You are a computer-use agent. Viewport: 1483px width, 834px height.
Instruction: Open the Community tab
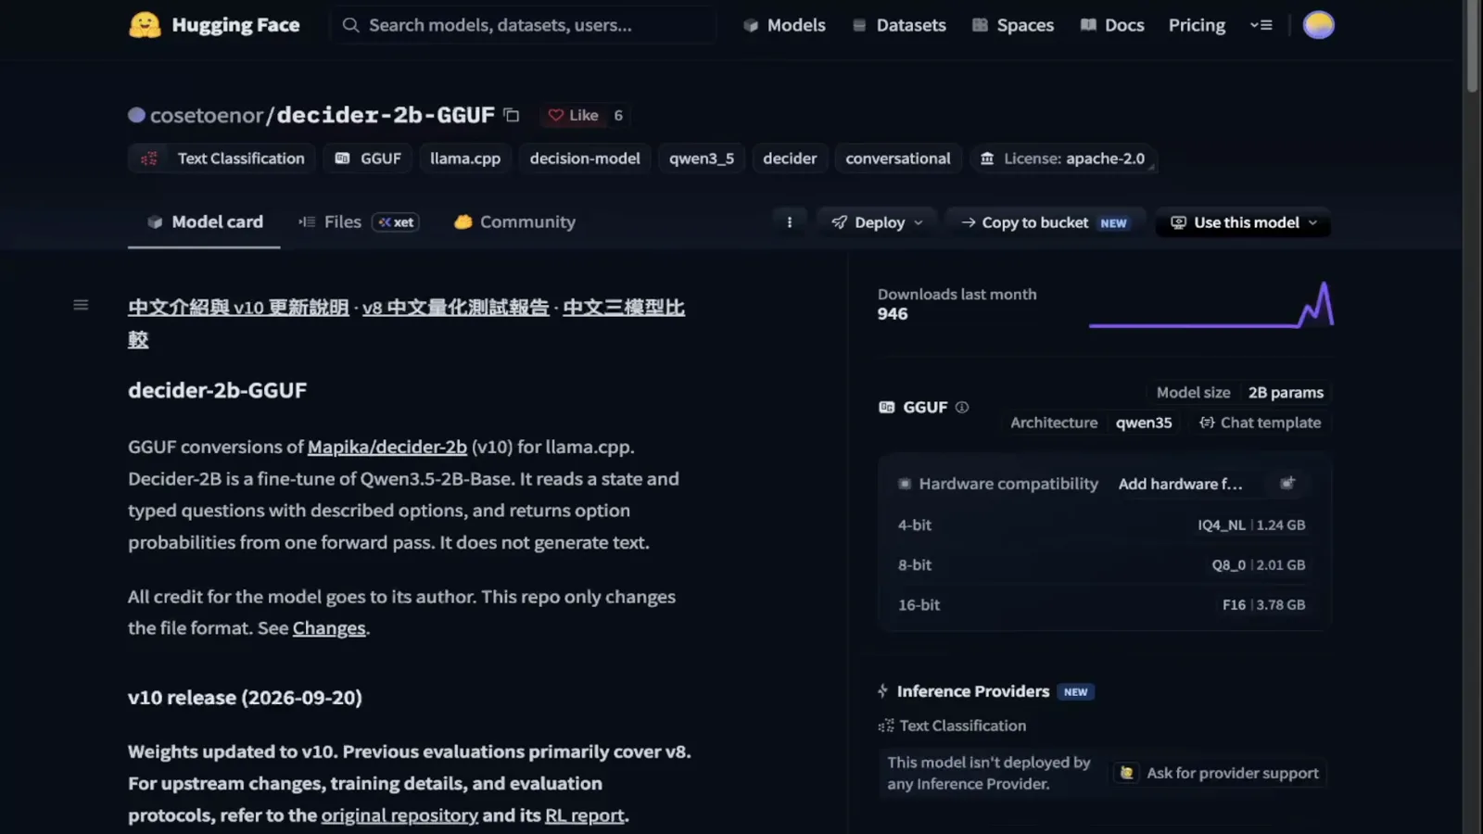pyautogui.click(x=514, y=221)
